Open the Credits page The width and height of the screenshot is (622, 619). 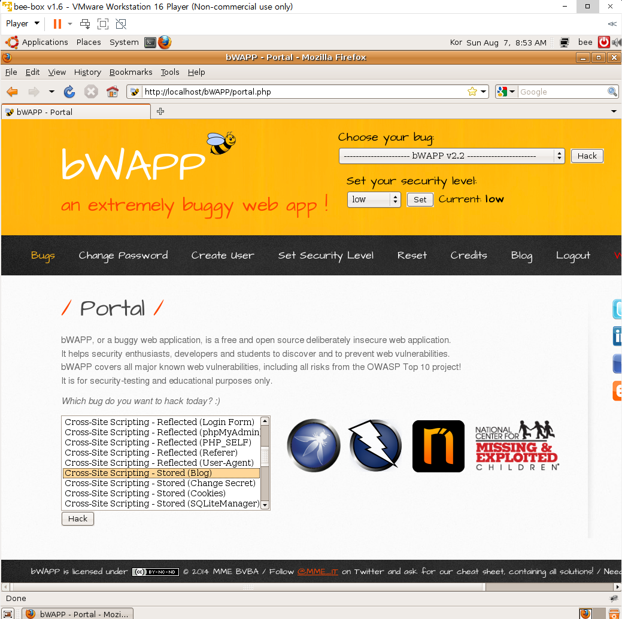coord(469,256)
